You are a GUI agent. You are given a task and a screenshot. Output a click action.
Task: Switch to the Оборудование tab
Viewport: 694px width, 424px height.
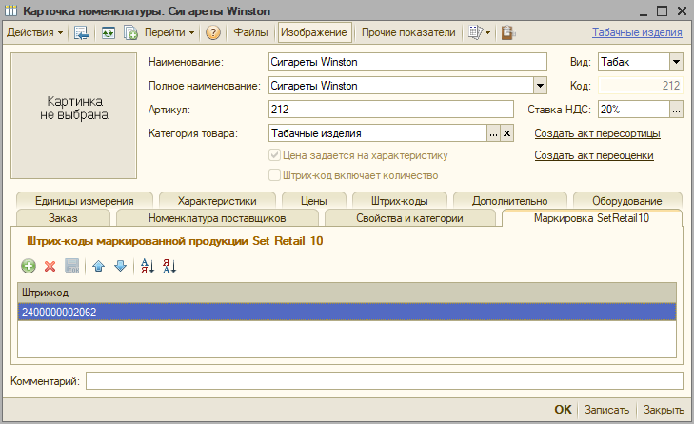[627, 201]
